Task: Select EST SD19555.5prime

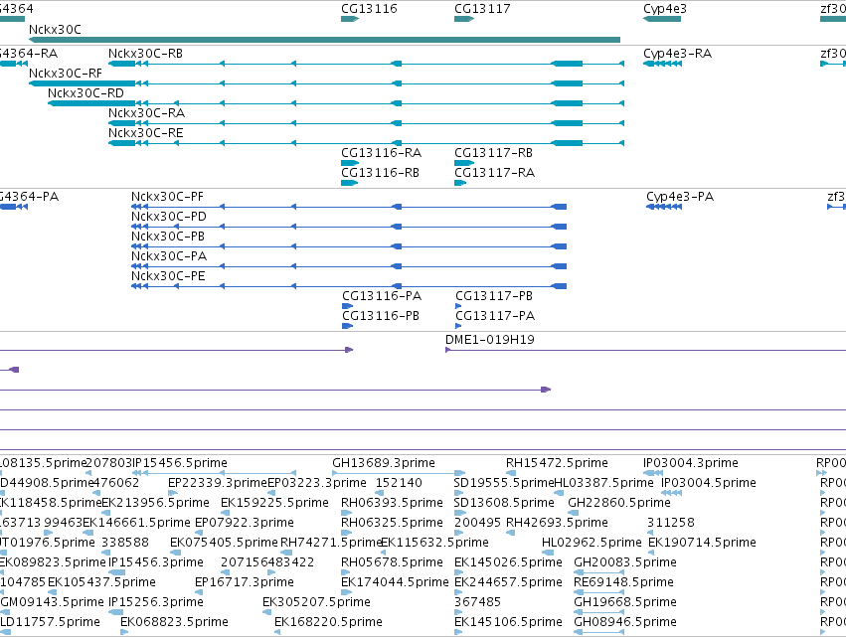Action: pos(504,483)
